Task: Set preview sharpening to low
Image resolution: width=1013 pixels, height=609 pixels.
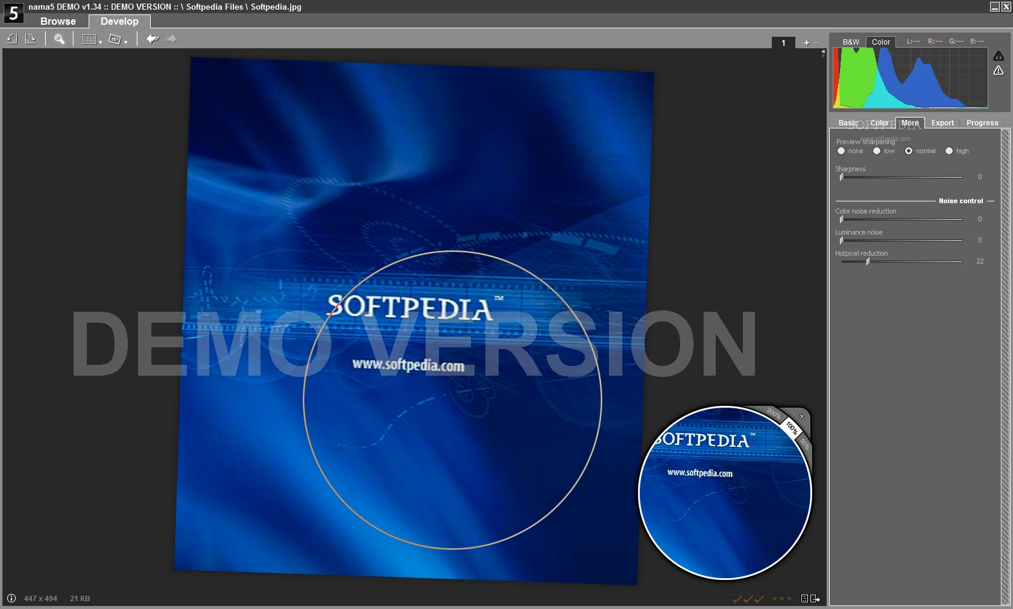Action: click(877, 151)
